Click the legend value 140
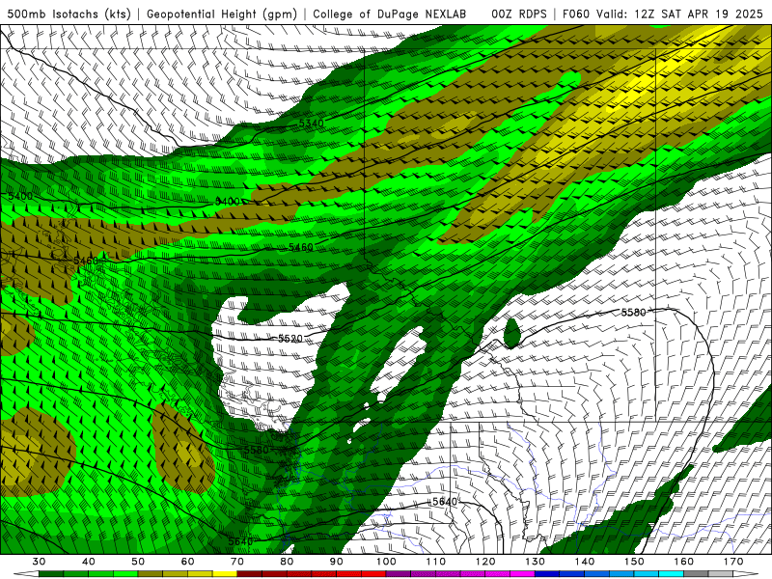772x579 pixels. 585,562
